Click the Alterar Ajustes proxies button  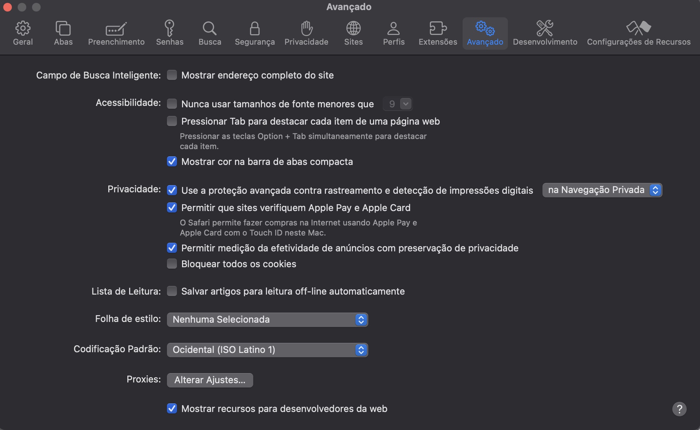[x=210, y=380]
